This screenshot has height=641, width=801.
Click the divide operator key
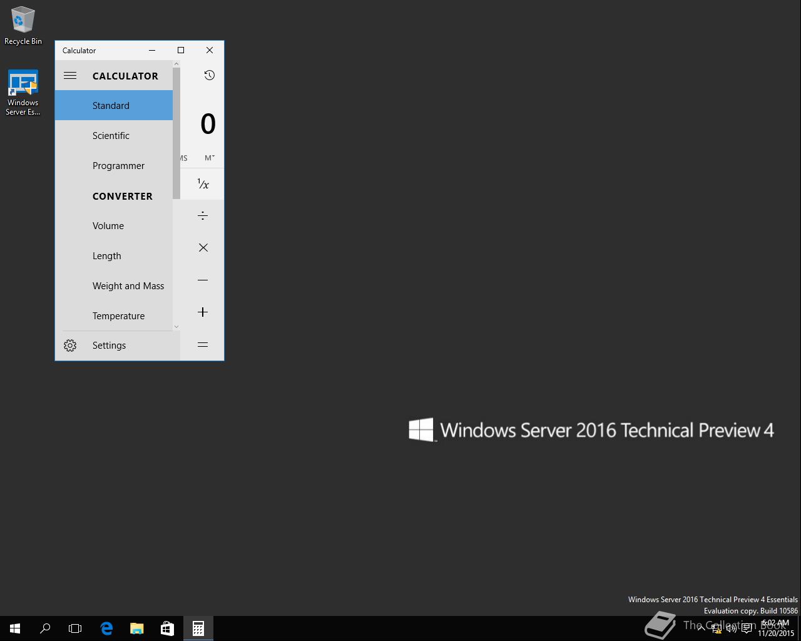point(203,216)
